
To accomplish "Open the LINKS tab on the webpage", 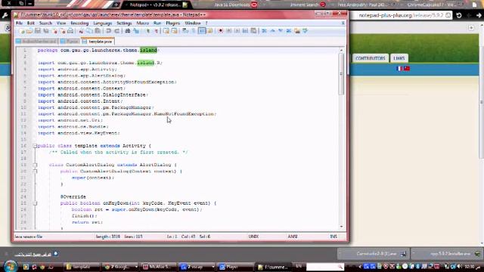I will click(399, 58).
